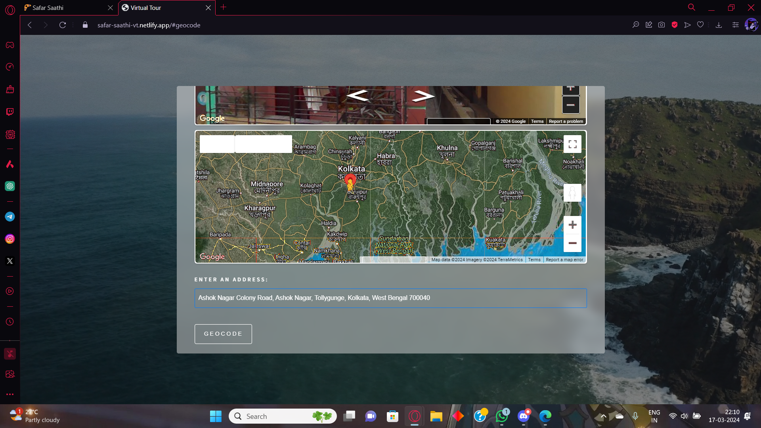Screen dimensions: 761x428
Task: Click the Street View pegman icon
Action: click(572, 193)
